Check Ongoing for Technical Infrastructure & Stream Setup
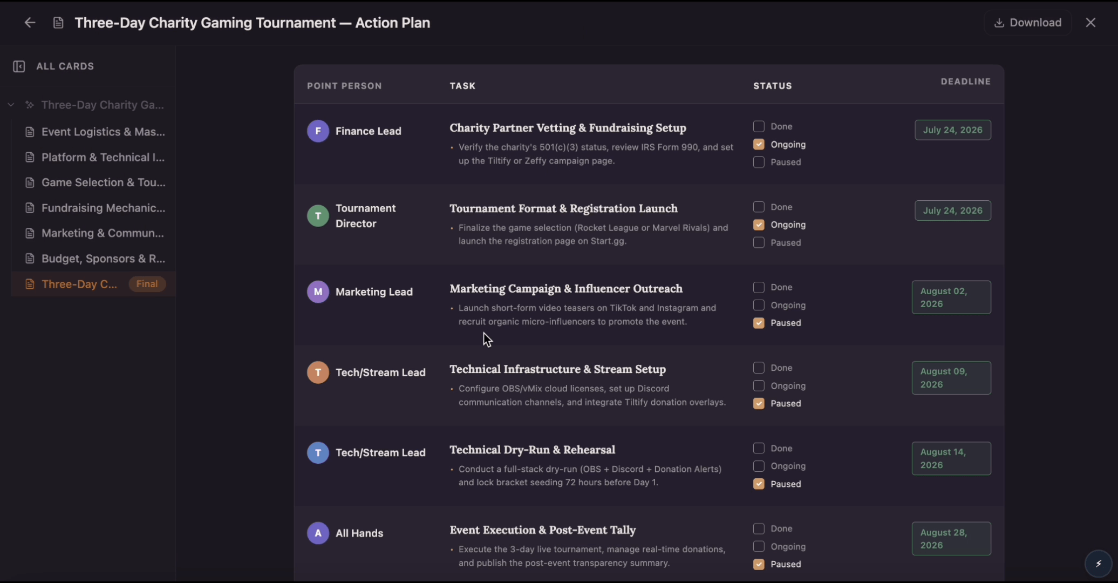The height and width of the screenshot is (583, 1118). [759, 385]
